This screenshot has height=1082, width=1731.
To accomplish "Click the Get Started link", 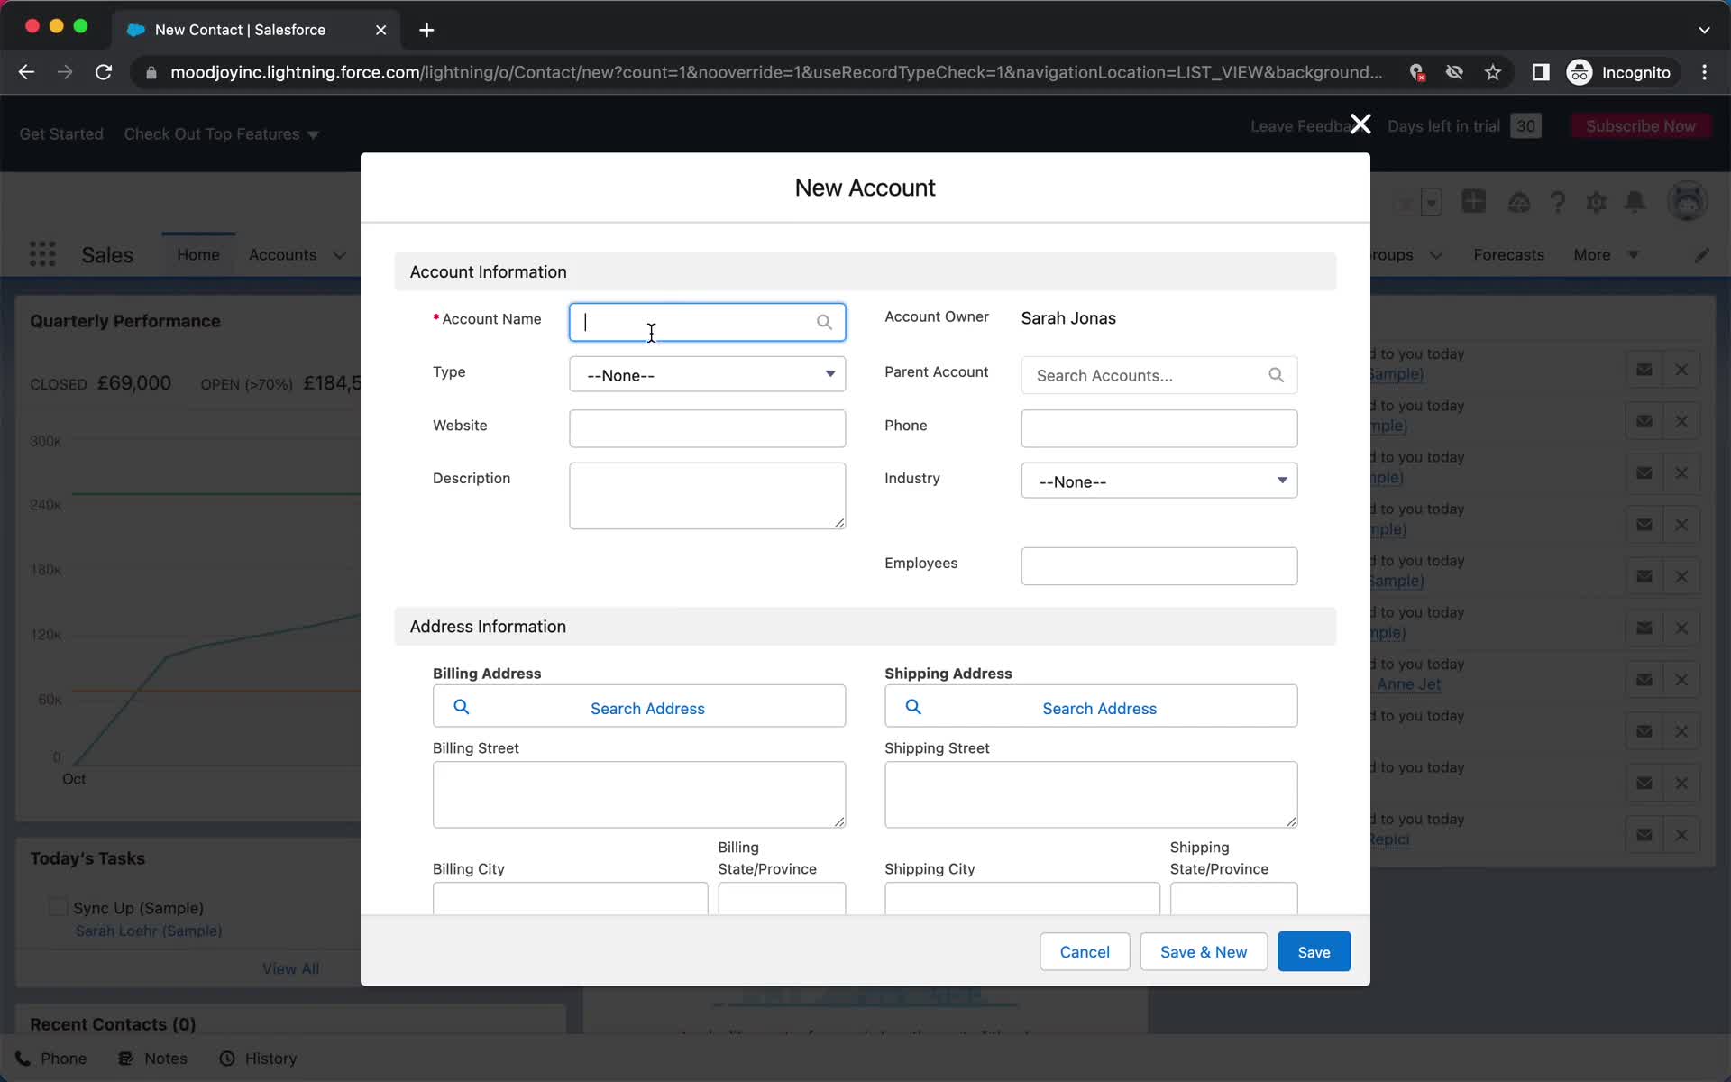I will coord(61,134).
